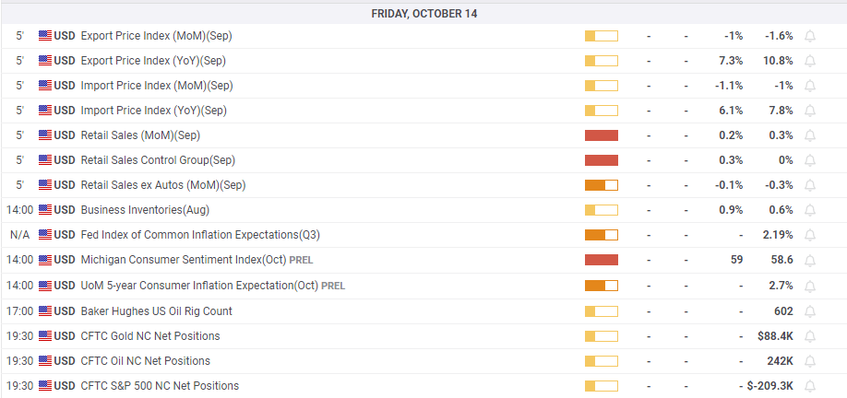Open the Export Price Index (YoY)(Sep) link
The height and width of the screenshot is (398, 847).
pyautogui.click(x=153, y=61)
